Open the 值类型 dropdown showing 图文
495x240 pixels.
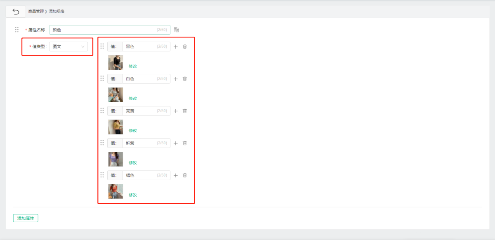pyautogui.click(x=68, y=47)
